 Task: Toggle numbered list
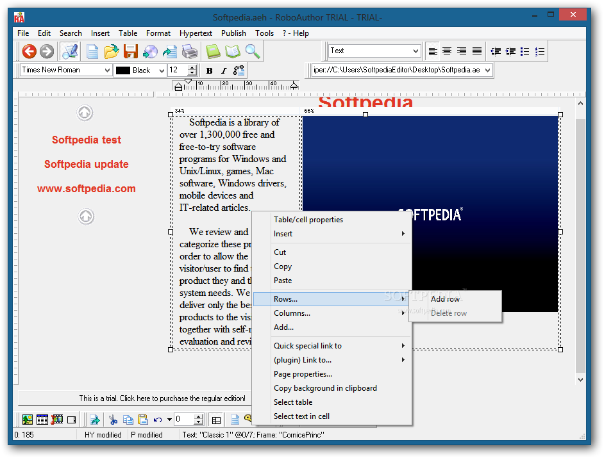540,51
